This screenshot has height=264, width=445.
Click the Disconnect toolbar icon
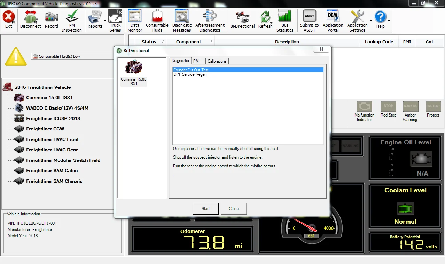click(x=31, y=20)
